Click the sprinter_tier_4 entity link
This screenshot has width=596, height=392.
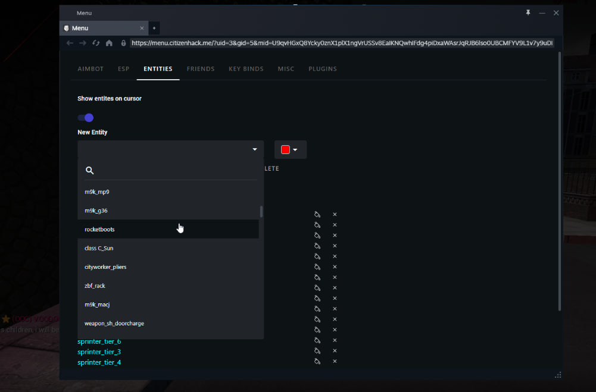99,362
